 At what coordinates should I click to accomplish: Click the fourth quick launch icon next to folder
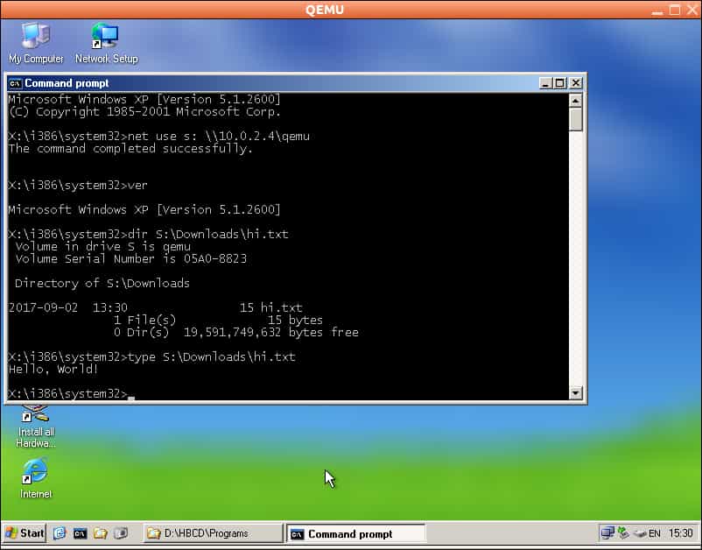[121, 533]
